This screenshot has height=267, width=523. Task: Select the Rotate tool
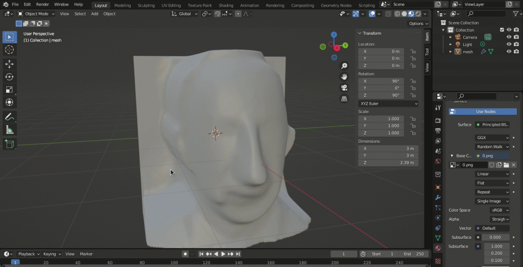click(x=10, y=77)
